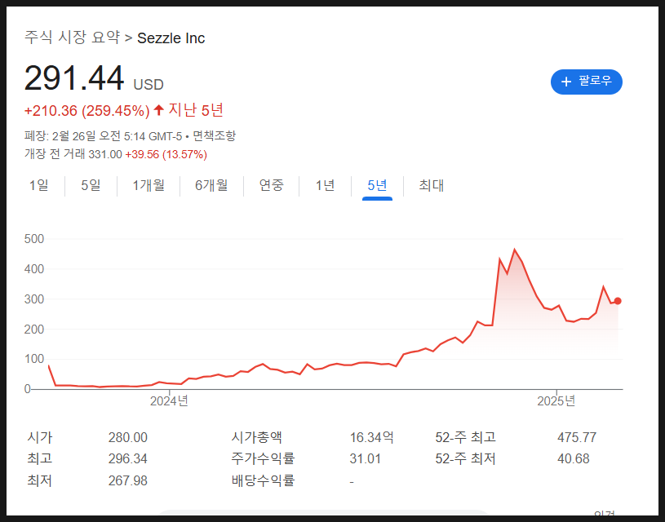Choose the 1년 range tab

click(x=325, y=185)
